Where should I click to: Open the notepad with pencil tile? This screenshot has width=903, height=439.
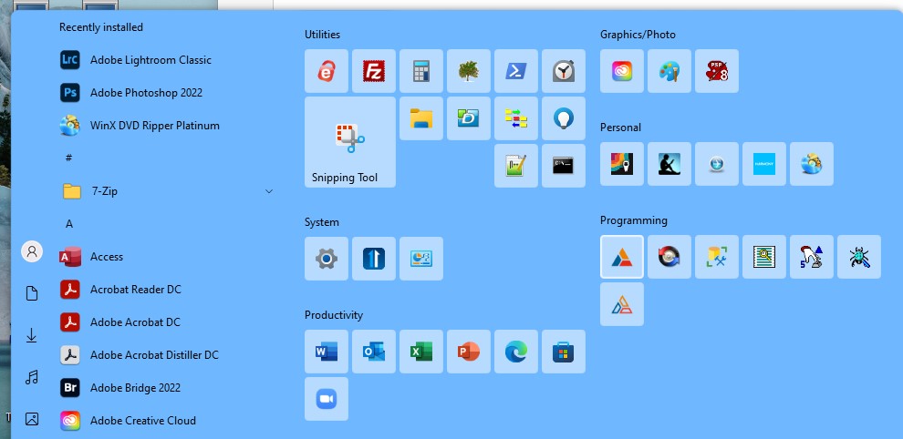click(516, 166)
